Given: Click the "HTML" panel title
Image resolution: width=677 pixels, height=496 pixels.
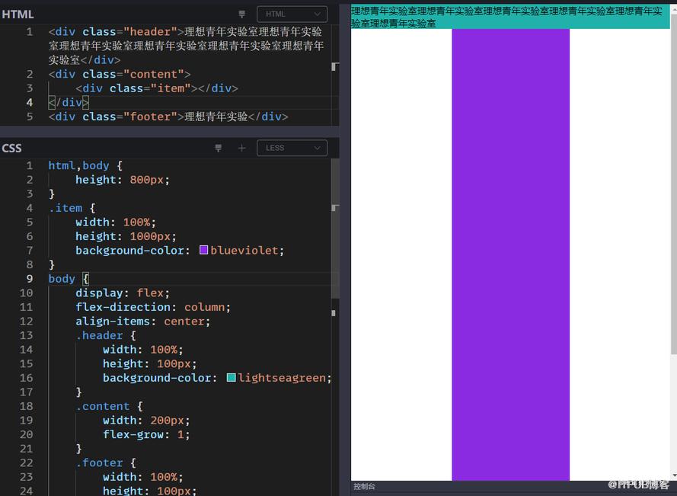Looking at the screenshot, I should [18, 14].
